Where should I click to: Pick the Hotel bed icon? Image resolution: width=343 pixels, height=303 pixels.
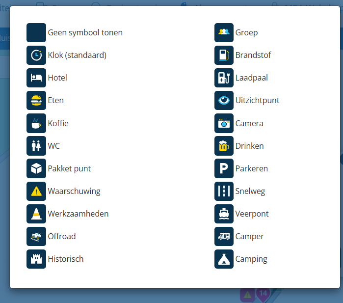pyautogui.click(x=36, y=78)
